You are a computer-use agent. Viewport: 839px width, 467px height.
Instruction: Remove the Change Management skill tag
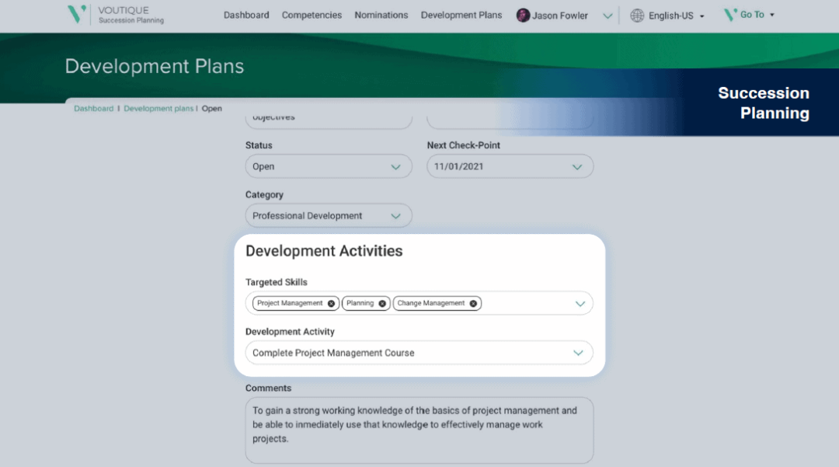(473, 304)
